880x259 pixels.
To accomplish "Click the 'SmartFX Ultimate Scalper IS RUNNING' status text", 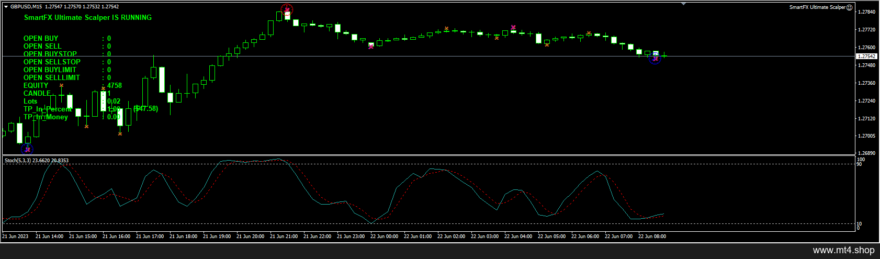I will click(88, 17).
